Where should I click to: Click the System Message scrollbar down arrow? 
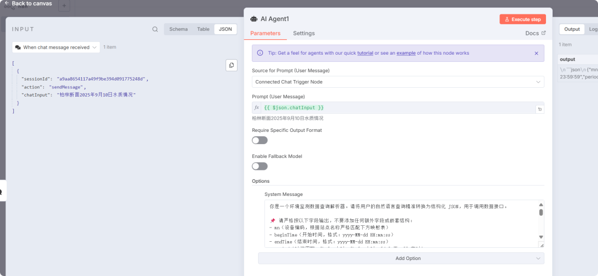tap(541, 237)
